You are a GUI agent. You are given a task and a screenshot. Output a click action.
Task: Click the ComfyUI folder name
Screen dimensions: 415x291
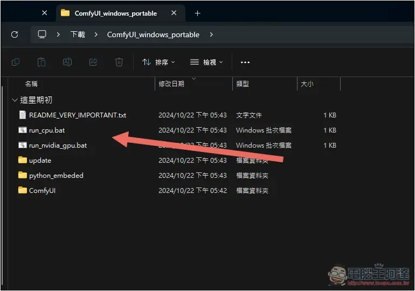click(x=43, y=190)
